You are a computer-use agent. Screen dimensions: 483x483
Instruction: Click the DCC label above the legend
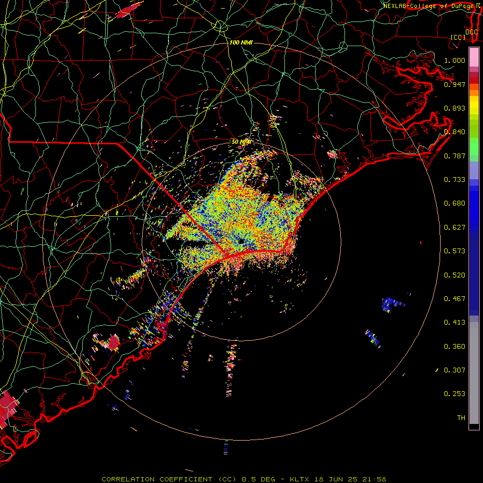tap(472, 32)
